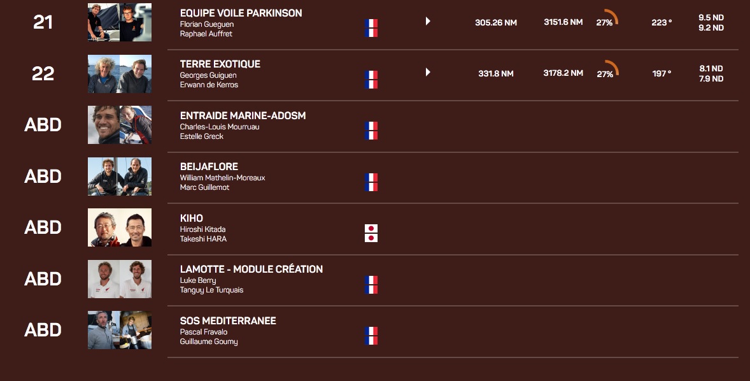Open the Beijaflore skipper photo thumbnail
This screenshot has height=381, width=750.
[x=120, y=176]
